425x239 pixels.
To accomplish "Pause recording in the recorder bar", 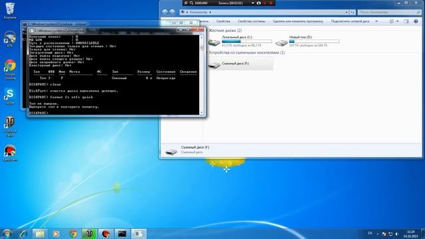I will point(265,3).
